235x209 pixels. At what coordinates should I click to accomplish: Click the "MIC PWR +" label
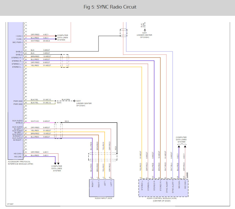coord(18,42)
